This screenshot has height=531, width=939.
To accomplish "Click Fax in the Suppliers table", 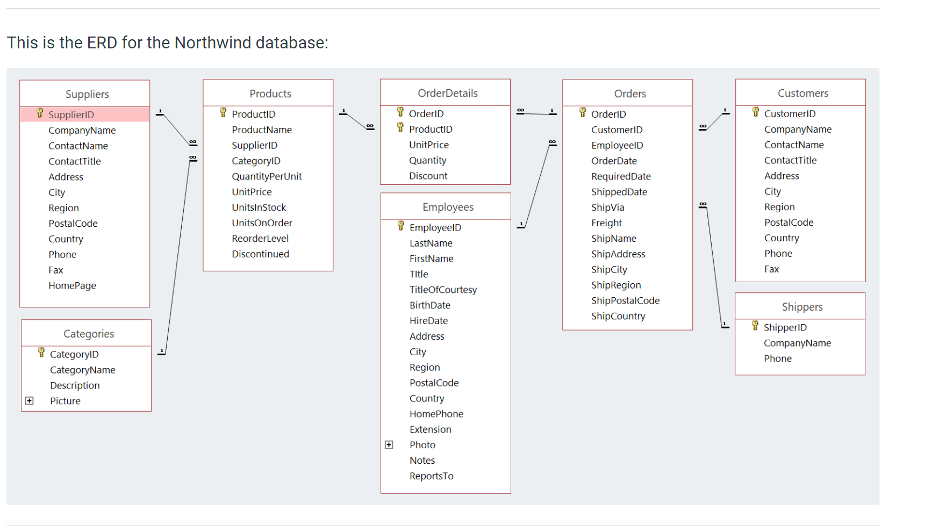I will tap(56, 270).
